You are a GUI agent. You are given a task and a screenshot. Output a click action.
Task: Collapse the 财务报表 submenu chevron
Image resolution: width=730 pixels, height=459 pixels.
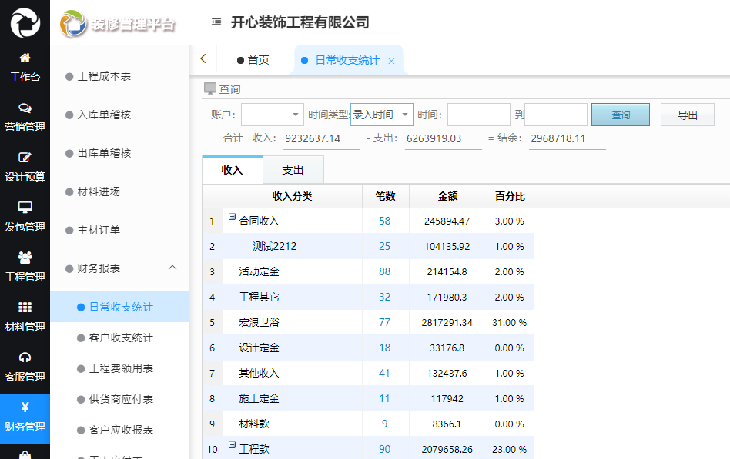(172, 268)
